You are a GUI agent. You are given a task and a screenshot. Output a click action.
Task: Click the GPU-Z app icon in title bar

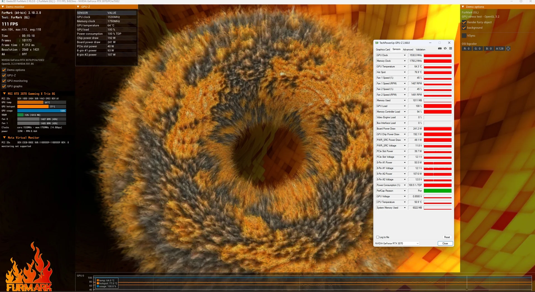click(377, 43)
